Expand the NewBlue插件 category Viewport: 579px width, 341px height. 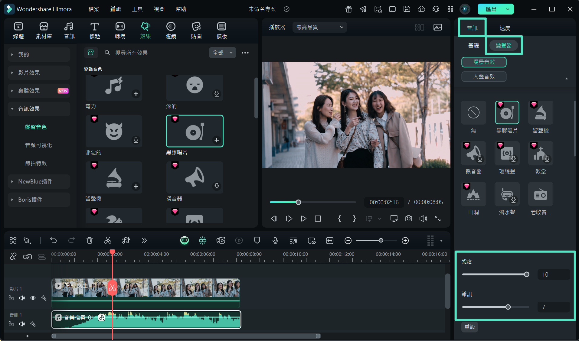coord(39,181)
